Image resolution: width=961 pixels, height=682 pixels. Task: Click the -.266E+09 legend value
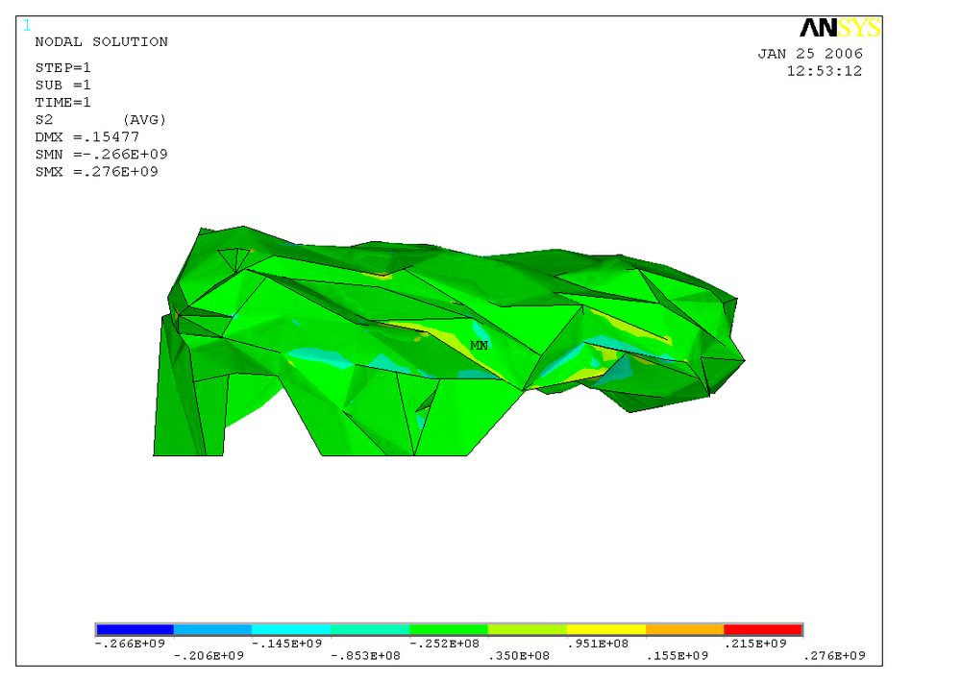[135, 643]
